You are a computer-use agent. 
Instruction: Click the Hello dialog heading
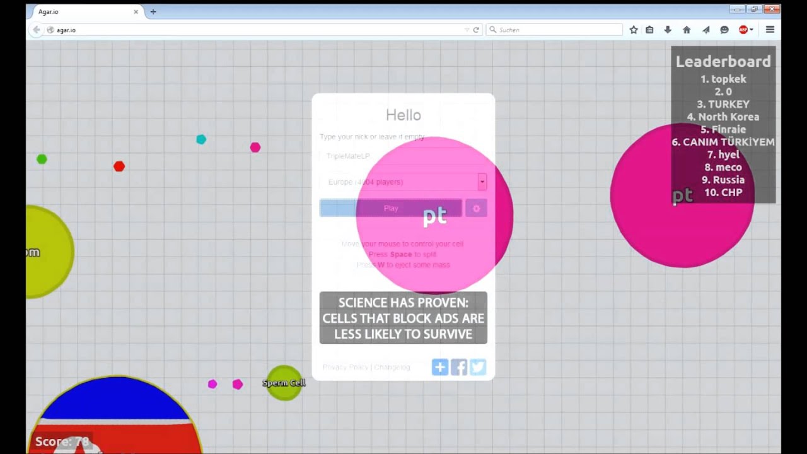point(403,115)
